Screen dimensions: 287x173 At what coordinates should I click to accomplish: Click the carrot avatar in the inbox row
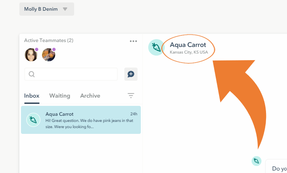(33, 120)
